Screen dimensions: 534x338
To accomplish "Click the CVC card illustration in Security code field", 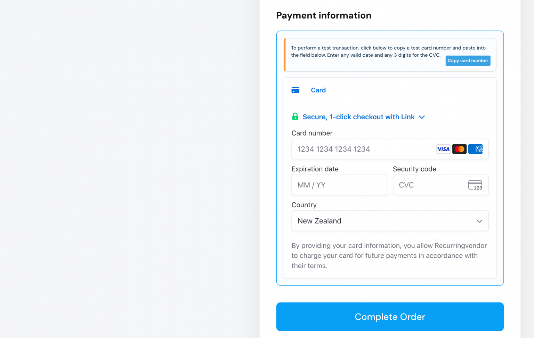I will click(476, 185).
